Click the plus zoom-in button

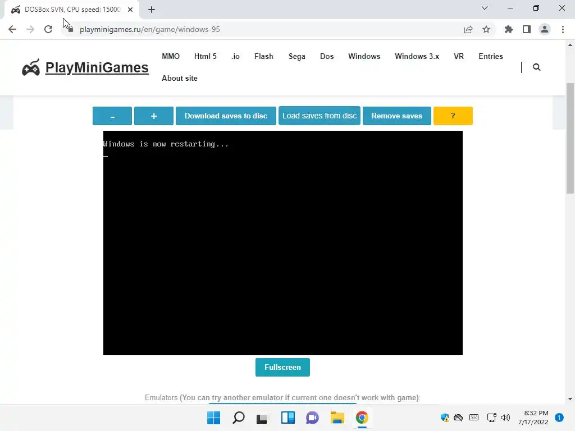click(x=154, y=116)
